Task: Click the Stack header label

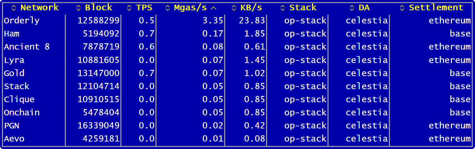Action: click(303, 8)
